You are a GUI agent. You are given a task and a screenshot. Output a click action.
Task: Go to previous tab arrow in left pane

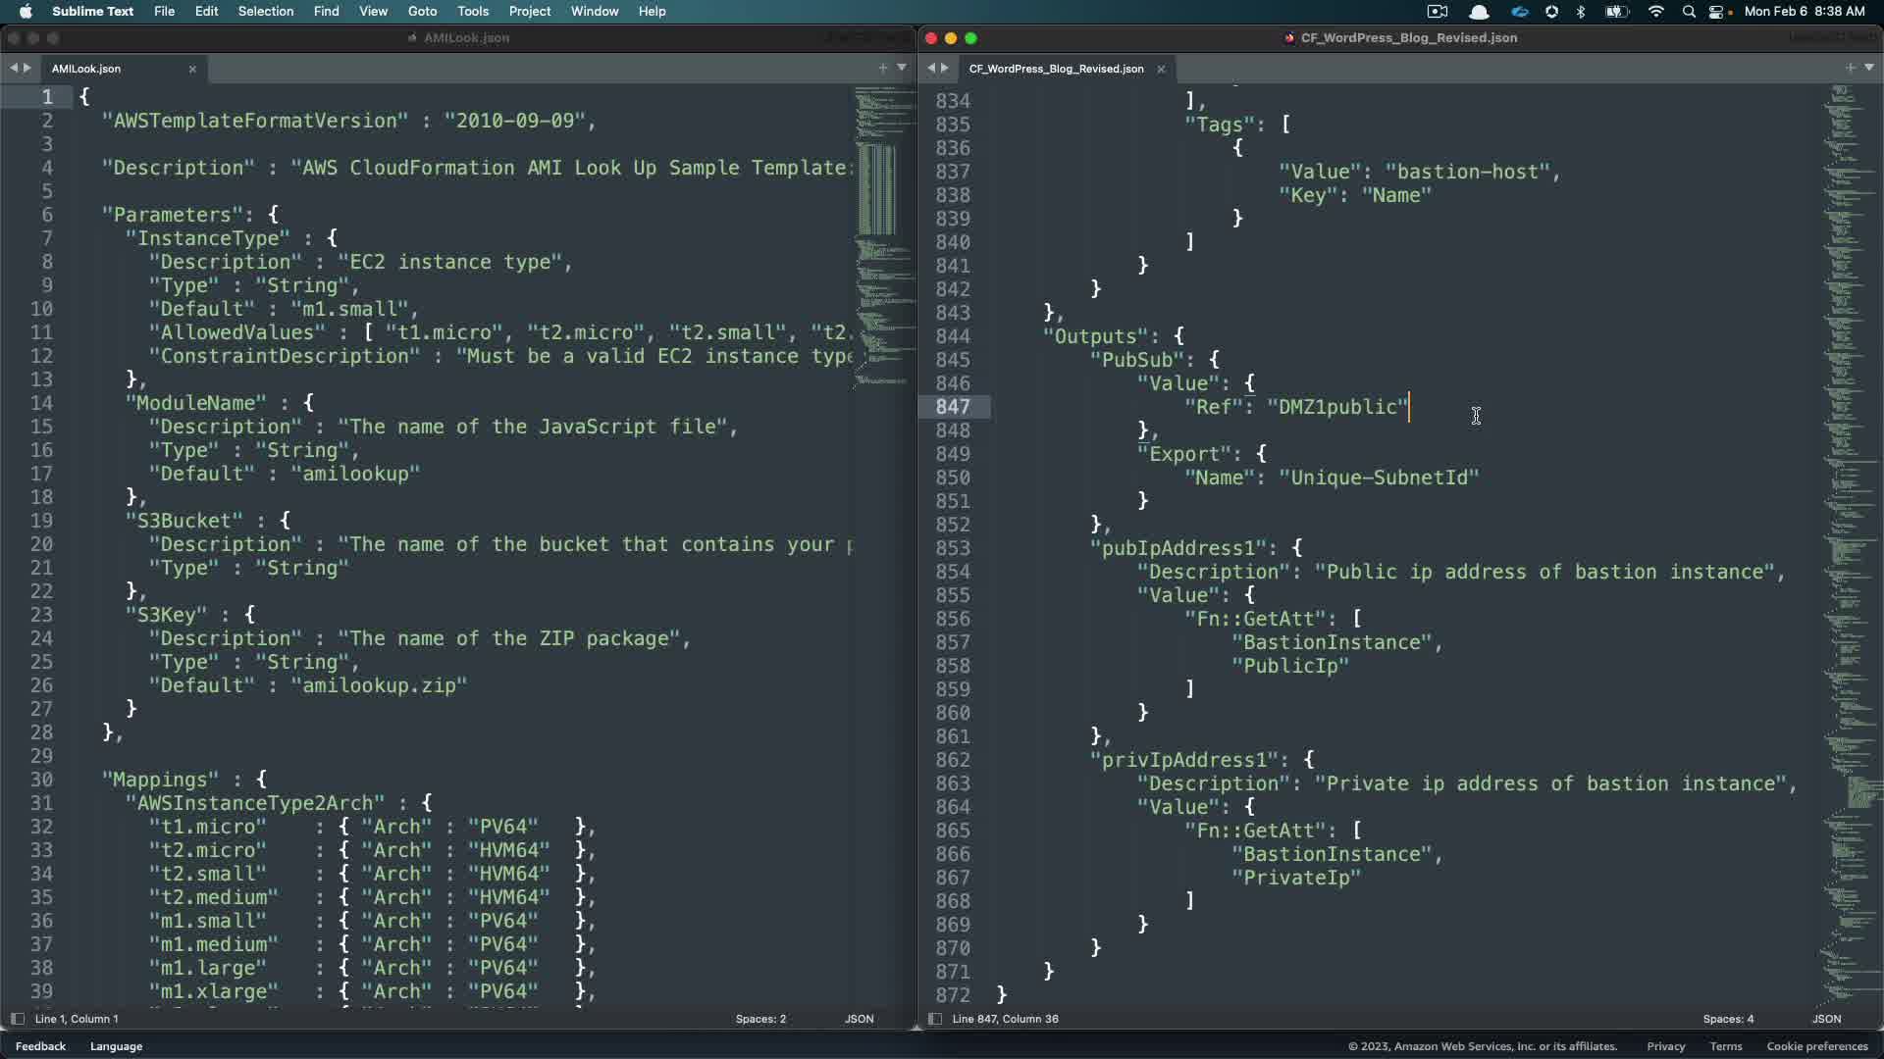click(14, 68)
